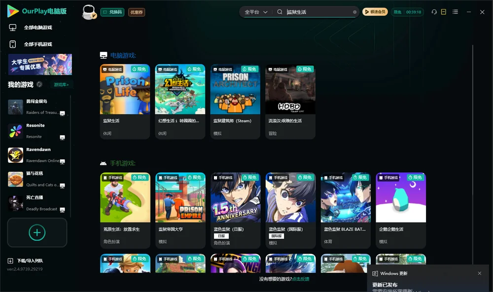Open the Prison Life 监狱生活 game card
Viewport: 493px width, 292px height.
[x=125, y=102]
